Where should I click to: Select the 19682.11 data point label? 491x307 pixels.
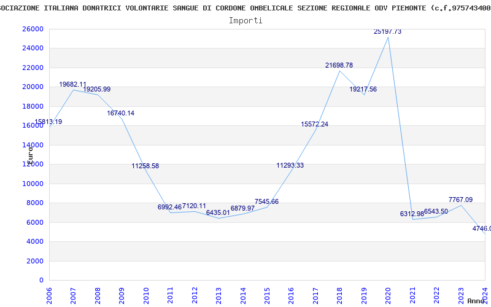pos(72,84)
